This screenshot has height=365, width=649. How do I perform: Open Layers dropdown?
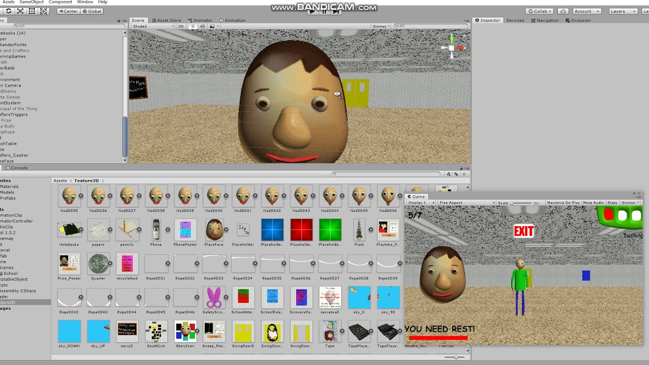pos(623,11)
